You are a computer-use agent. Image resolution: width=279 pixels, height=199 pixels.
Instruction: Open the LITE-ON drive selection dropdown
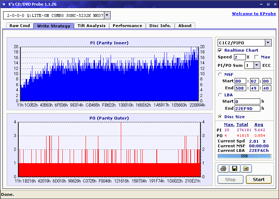pyautogui.click(x=107, y=15)
